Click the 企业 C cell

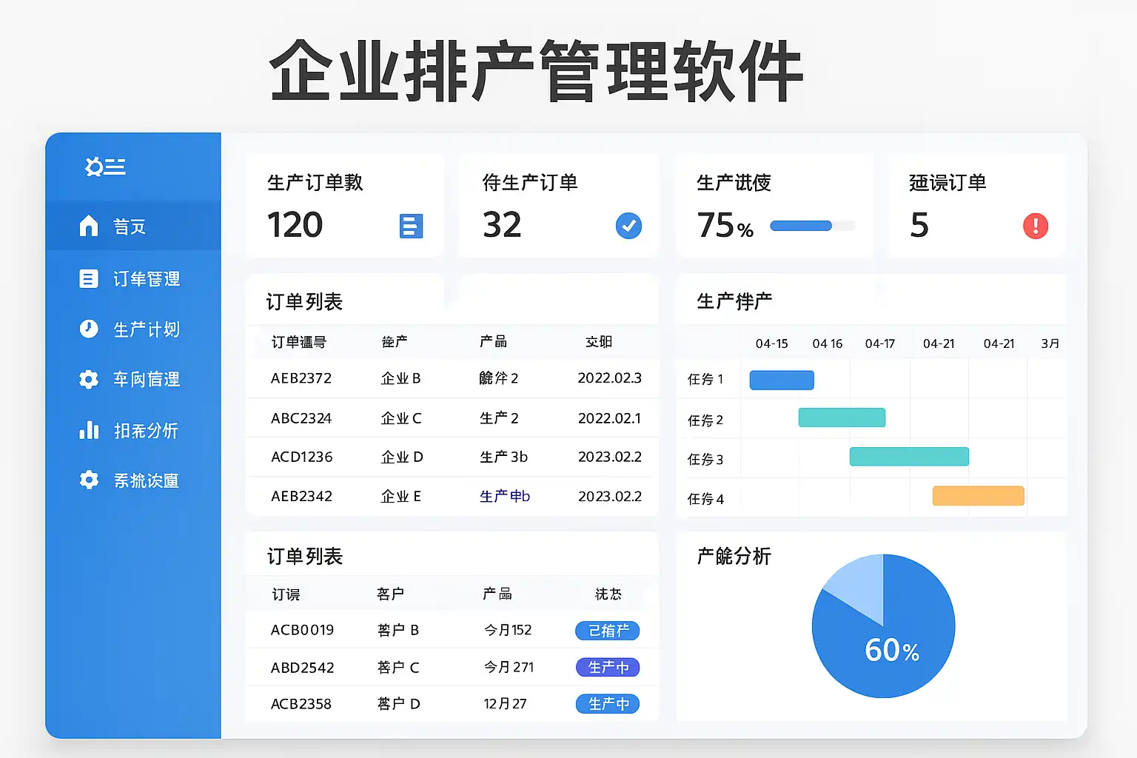[401, 418]
